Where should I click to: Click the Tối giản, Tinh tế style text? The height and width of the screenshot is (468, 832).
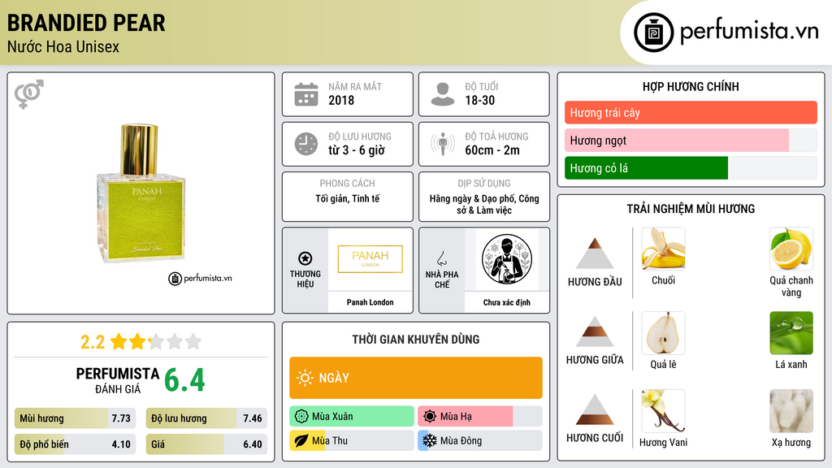click(x=348, y=198)
